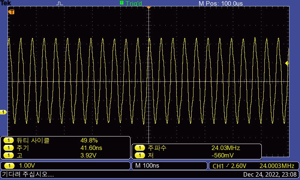Select the 주기 measurement label
This screenshot has width=300, height=180.
pos(22,148)
